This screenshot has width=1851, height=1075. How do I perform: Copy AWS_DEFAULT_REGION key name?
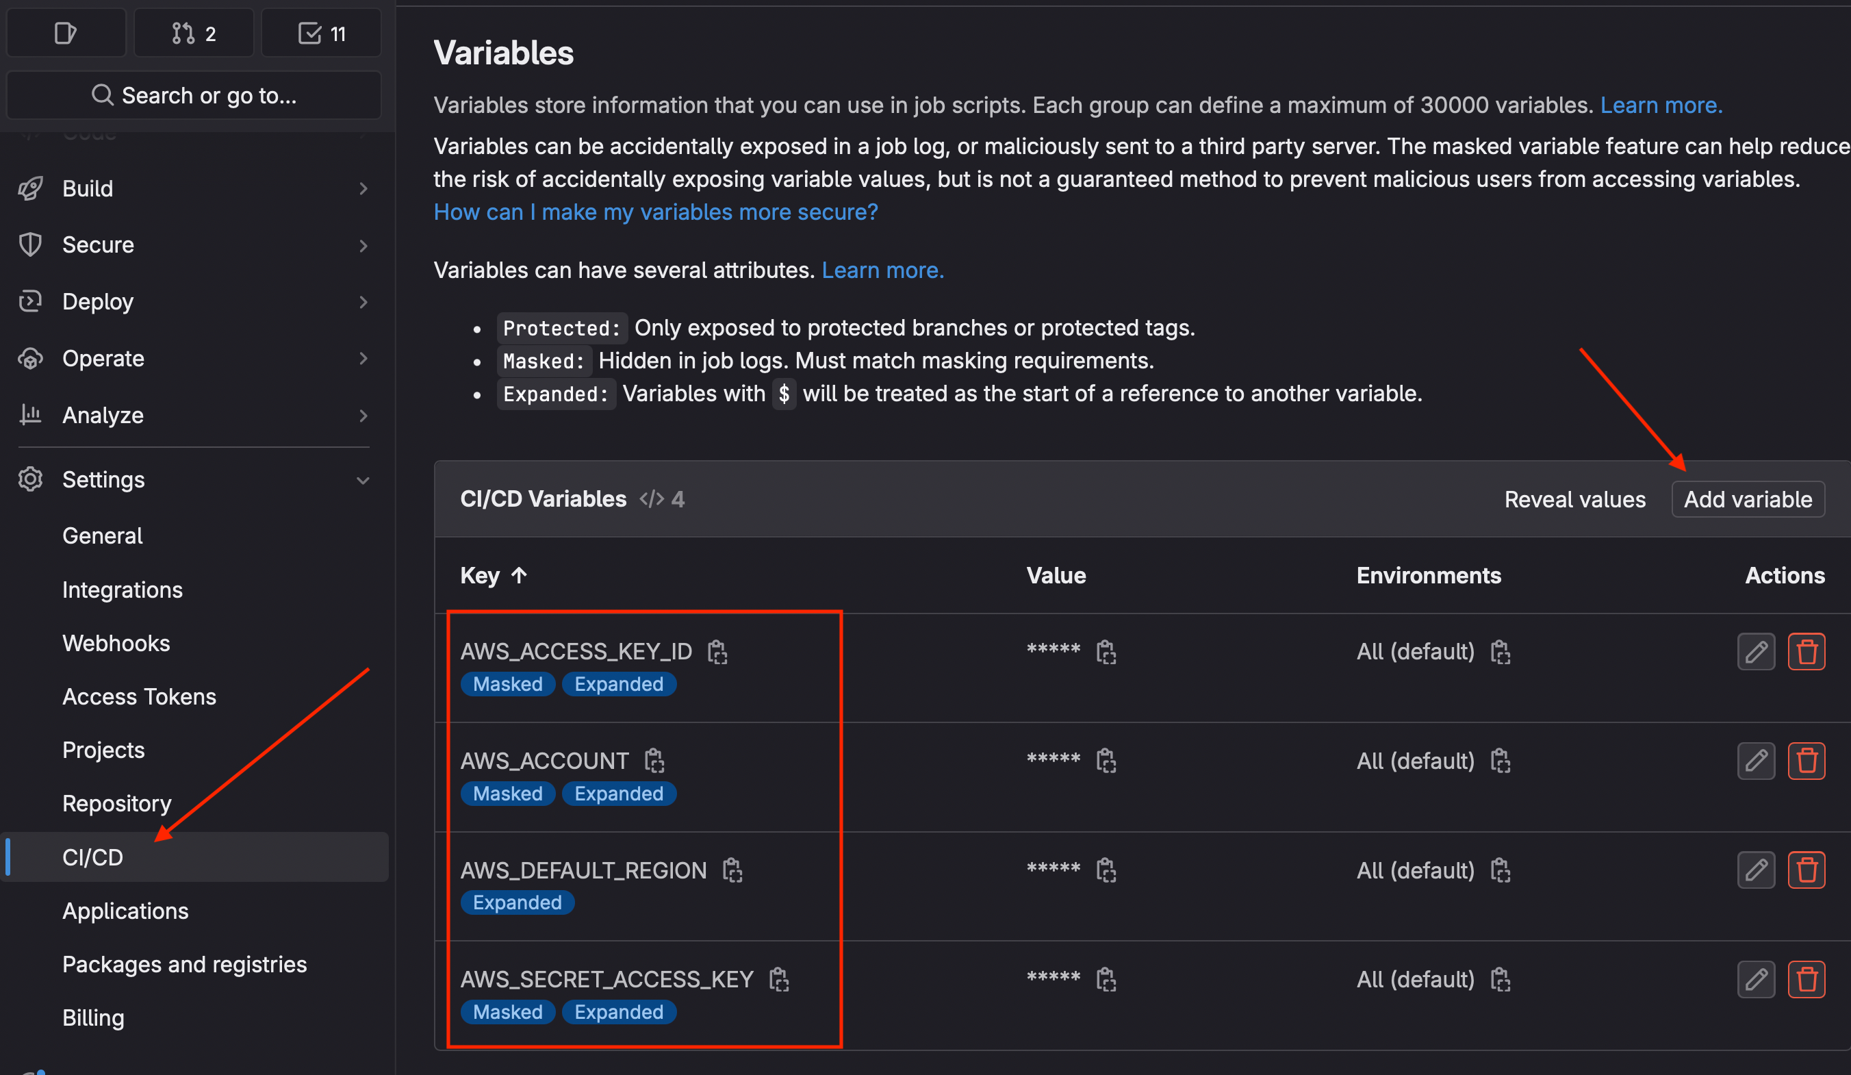pyautogui.click(x=732, y=870)
